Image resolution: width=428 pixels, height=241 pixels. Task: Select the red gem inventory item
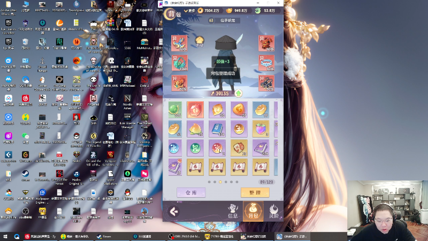pos(195,110)
